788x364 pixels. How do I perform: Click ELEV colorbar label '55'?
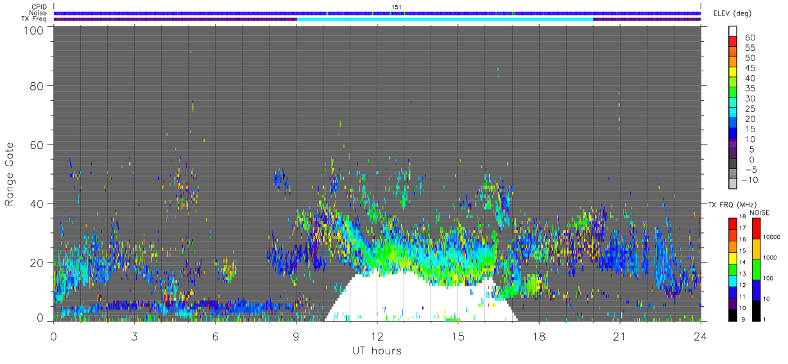(750, 48)
